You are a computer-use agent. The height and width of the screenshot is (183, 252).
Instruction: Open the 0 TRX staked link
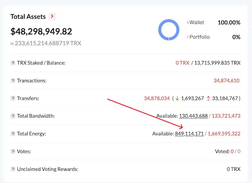pos(182,63)
